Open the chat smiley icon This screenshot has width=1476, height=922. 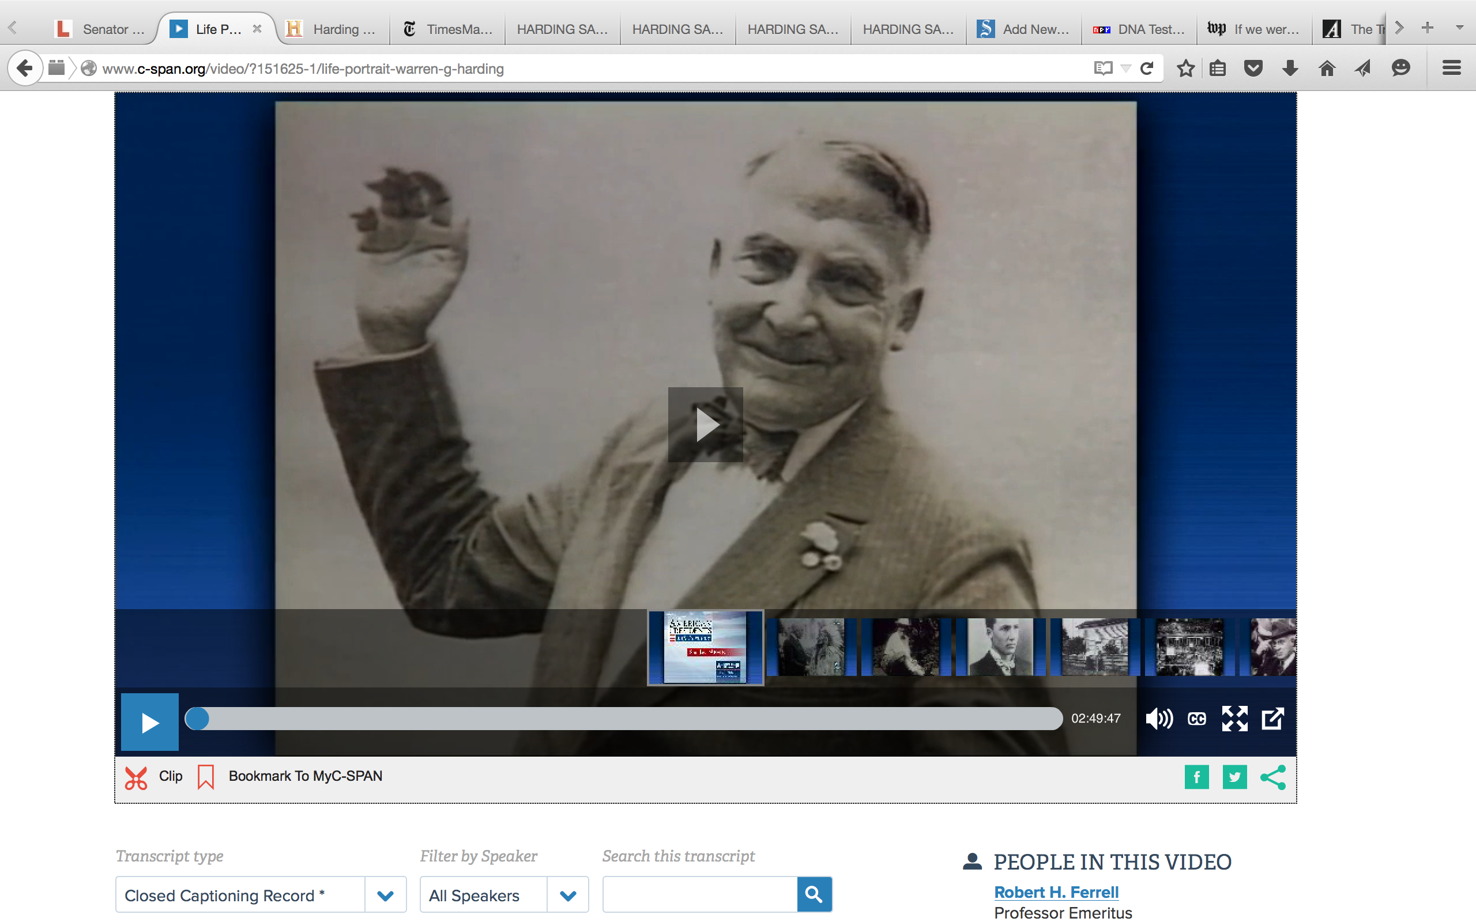(1401, 67)
